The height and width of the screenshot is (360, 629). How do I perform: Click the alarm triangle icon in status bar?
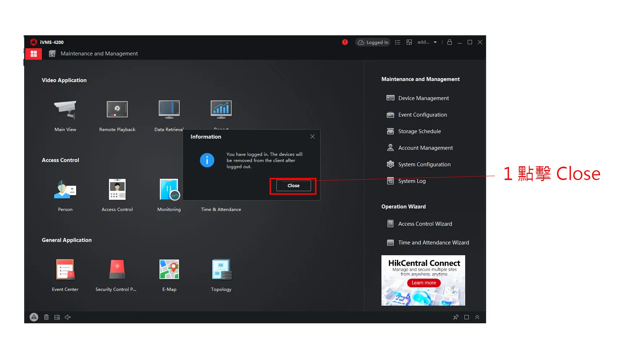(x=34, y=317)
